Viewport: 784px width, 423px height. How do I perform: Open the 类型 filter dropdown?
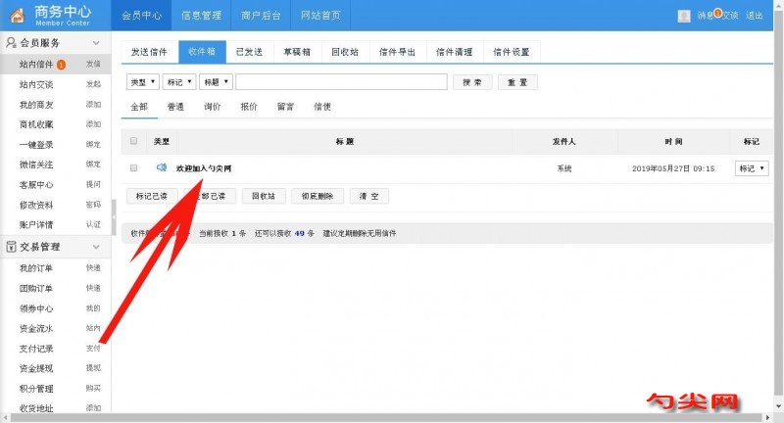(144, 82)
